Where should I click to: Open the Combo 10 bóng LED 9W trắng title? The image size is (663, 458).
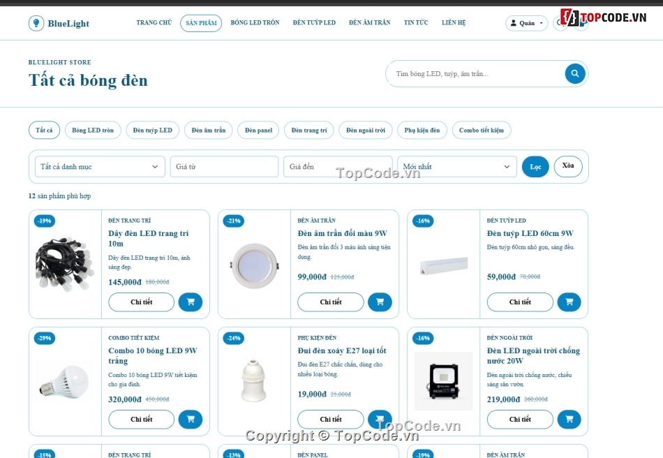click(153, 355)
